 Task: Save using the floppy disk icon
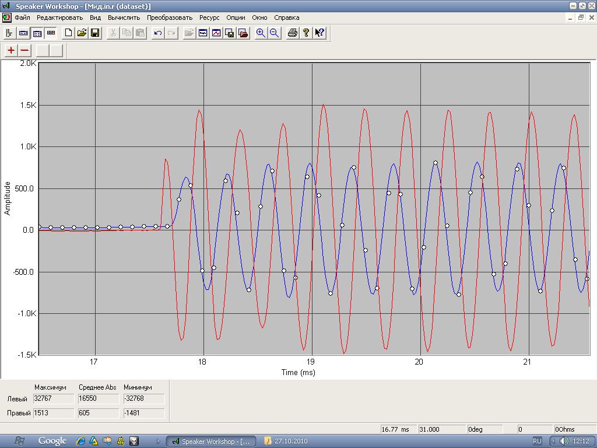95,33
